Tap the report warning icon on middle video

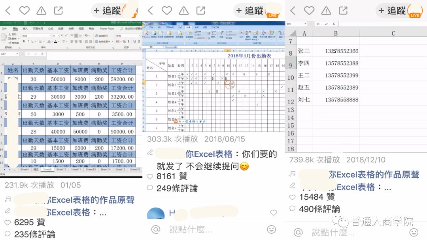(x=184, y=11)
